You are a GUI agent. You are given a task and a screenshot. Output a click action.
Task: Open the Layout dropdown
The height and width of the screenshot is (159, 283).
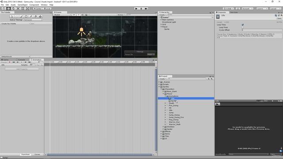point(275,9)
